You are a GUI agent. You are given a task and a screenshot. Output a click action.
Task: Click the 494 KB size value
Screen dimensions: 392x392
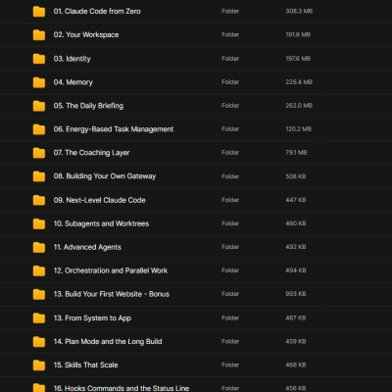pos(296,270)
